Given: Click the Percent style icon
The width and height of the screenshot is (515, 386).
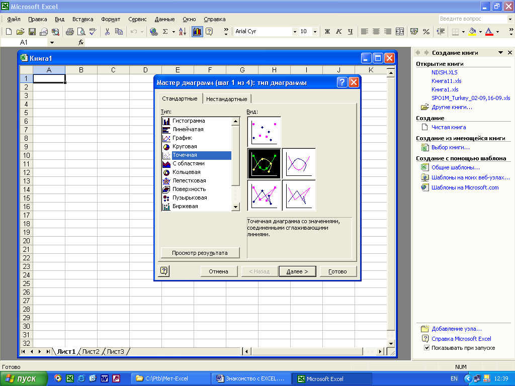Looking at the screenshot, I should click(426, 32).
